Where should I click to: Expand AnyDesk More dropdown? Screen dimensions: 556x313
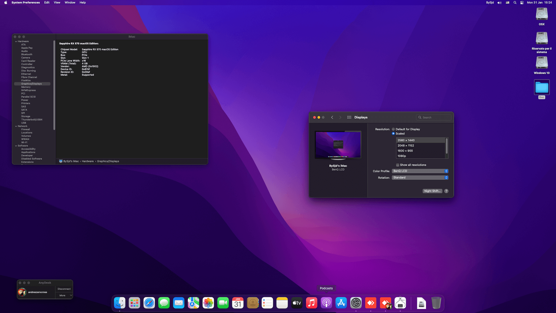coord(64,295)
